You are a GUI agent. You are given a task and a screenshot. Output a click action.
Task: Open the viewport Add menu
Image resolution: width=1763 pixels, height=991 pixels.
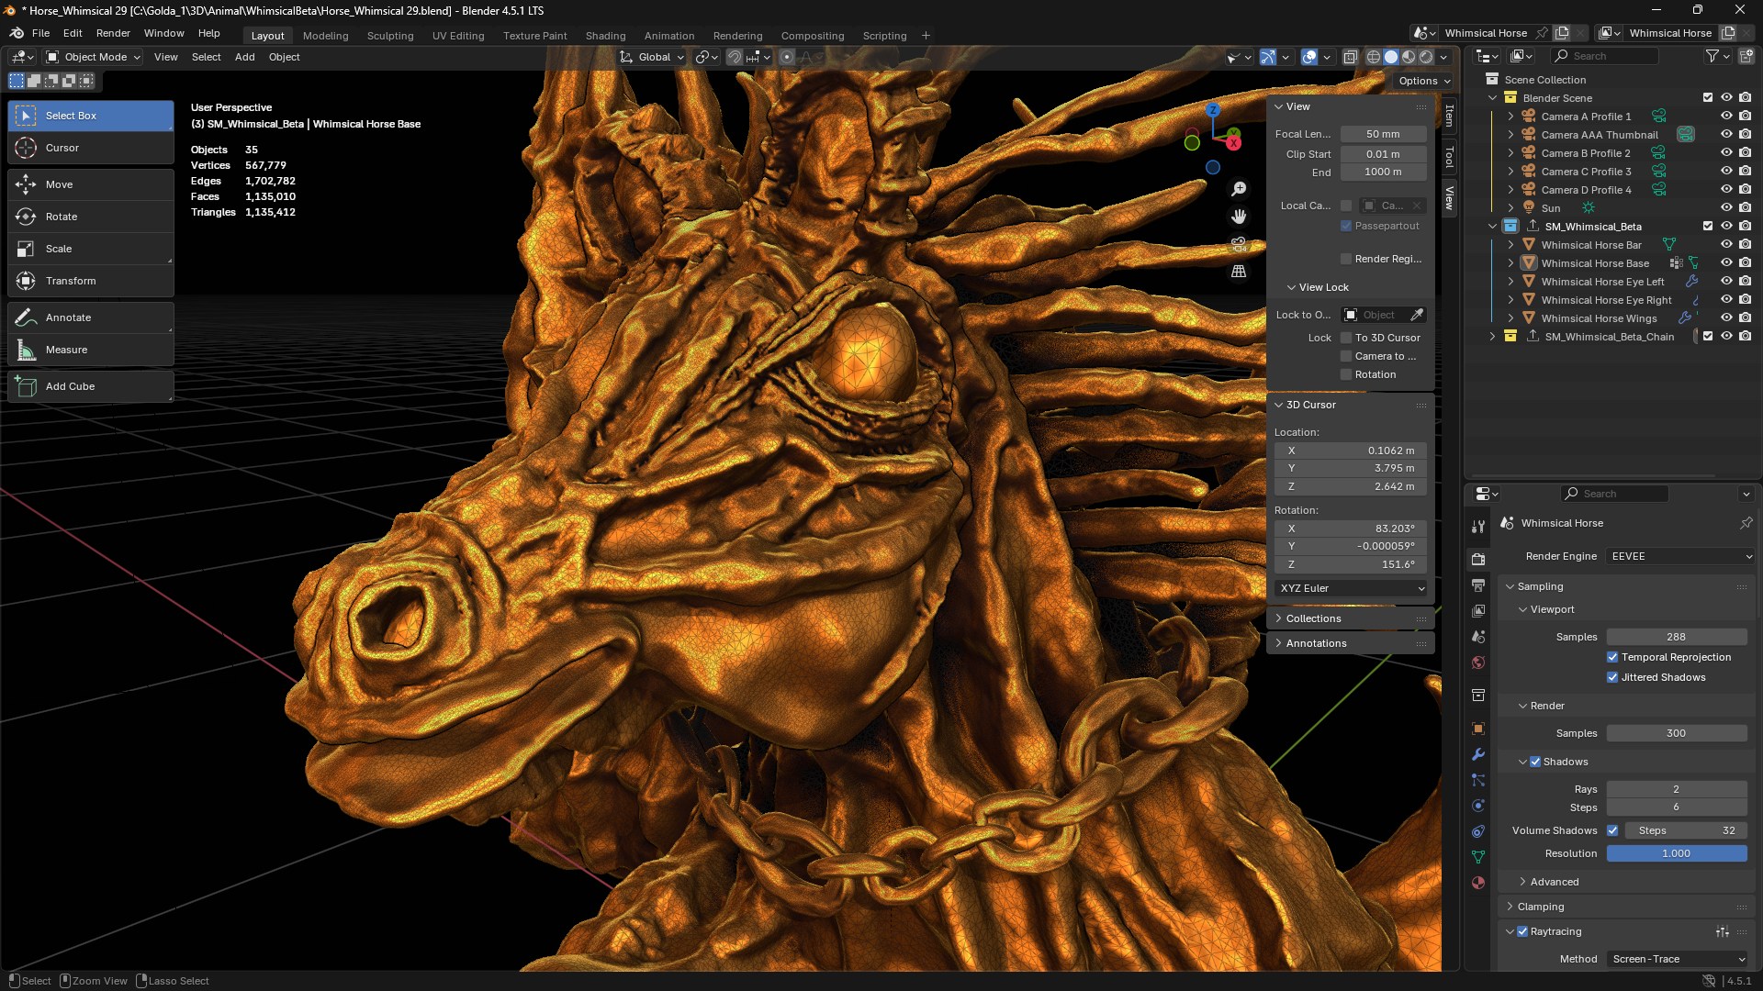tap(244, 57)
